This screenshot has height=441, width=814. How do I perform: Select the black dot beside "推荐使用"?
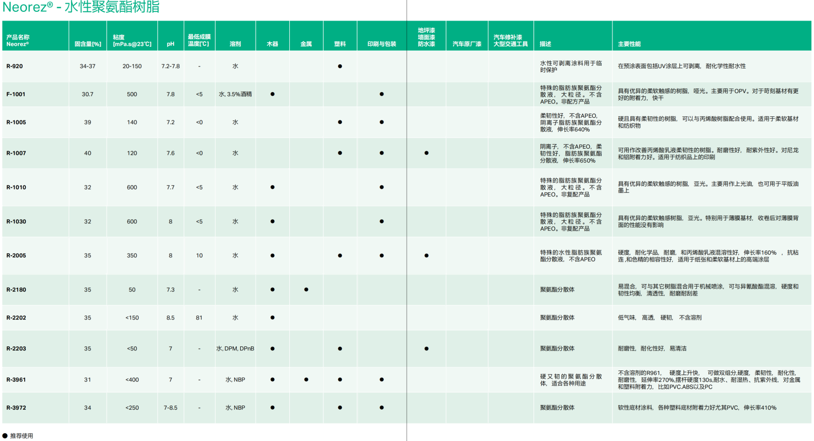pos(5,436)
